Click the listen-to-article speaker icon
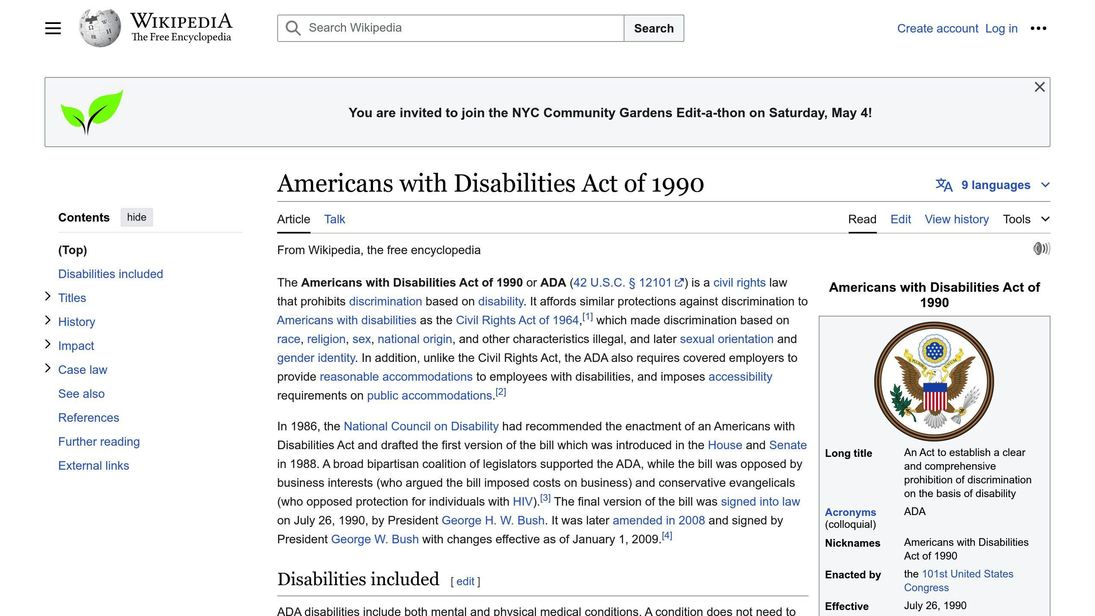Image resolution: width=1095 pixels, height=616 pixels. click(x=1041, y=249)
